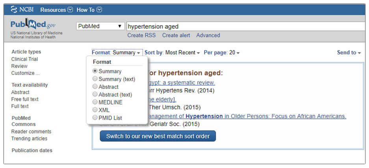Click the PubMed.gov logo
Viewport: 369px width, 168px height.
pyautogui.click(x=33, y=24)
